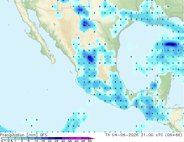Click the '0.1' legend scale label

(x=3, y=141)
